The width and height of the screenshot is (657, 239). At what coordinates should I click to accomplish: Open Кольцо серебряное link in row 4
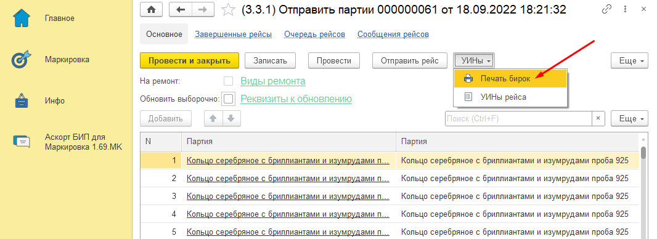(288, 214)
